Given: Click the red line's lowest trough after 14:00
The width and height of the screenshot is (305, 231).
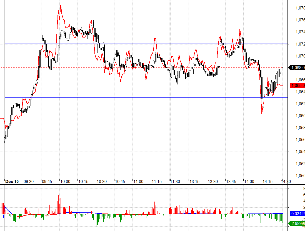Looking at the screenshot, I should click(x=262, y=113).
